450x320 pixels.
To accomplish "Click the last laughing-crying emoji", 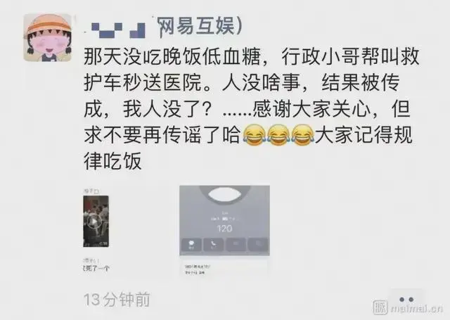I will pyautogui.click(x=303, y=134).
